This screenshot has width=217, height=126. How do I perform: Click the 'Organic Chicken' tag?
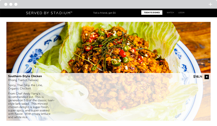point(19,88)
